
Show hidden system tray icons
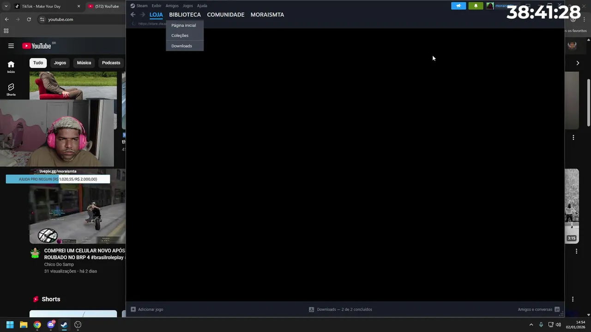[531, 325]
